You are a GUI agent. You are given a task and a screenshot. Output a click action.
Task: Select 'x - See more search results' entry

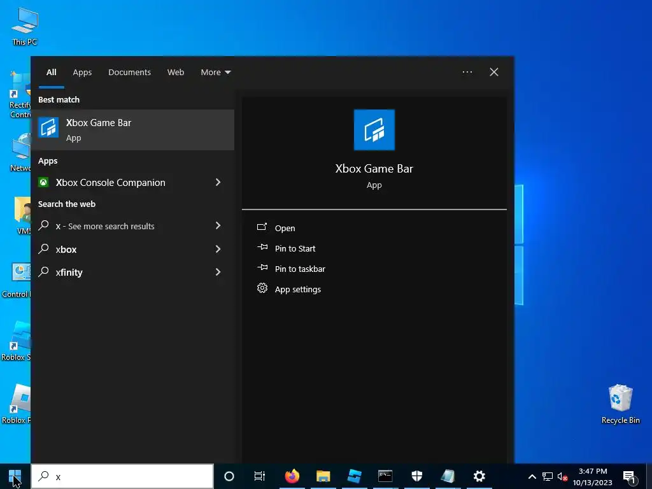click(132, 226)
